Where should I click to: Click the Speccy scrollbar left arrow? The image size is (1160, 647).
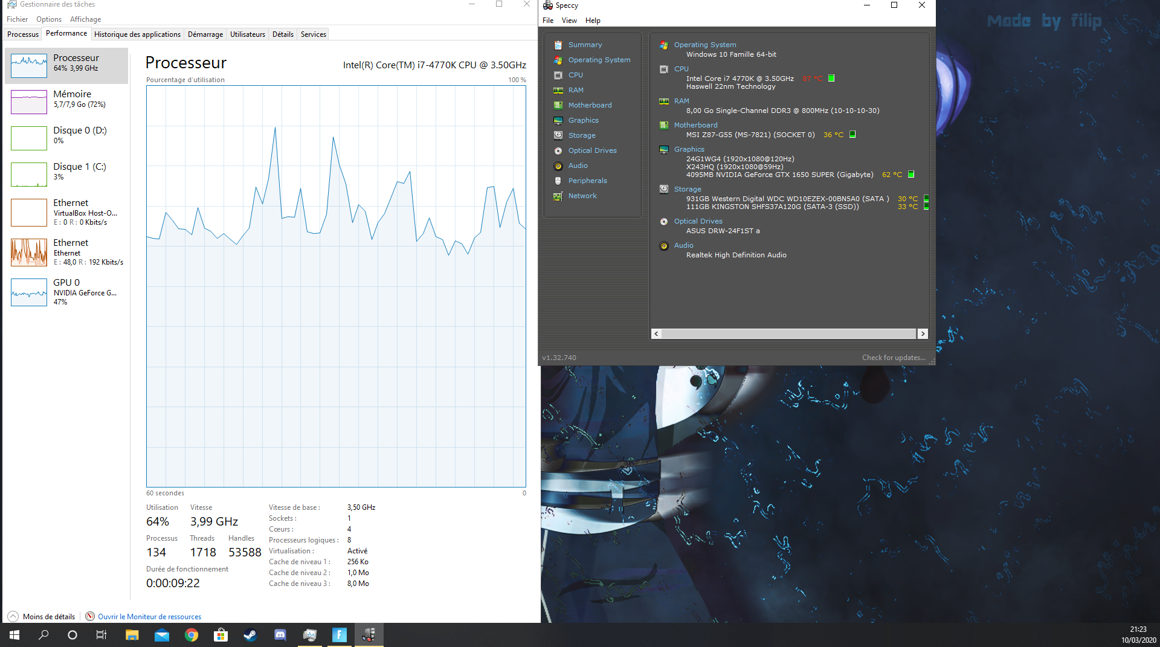[657, 334]
